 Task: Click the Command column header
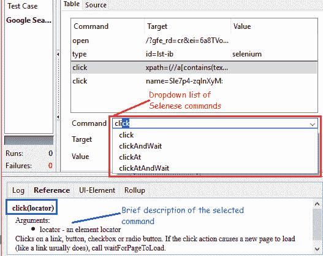[x=107, y=26]
